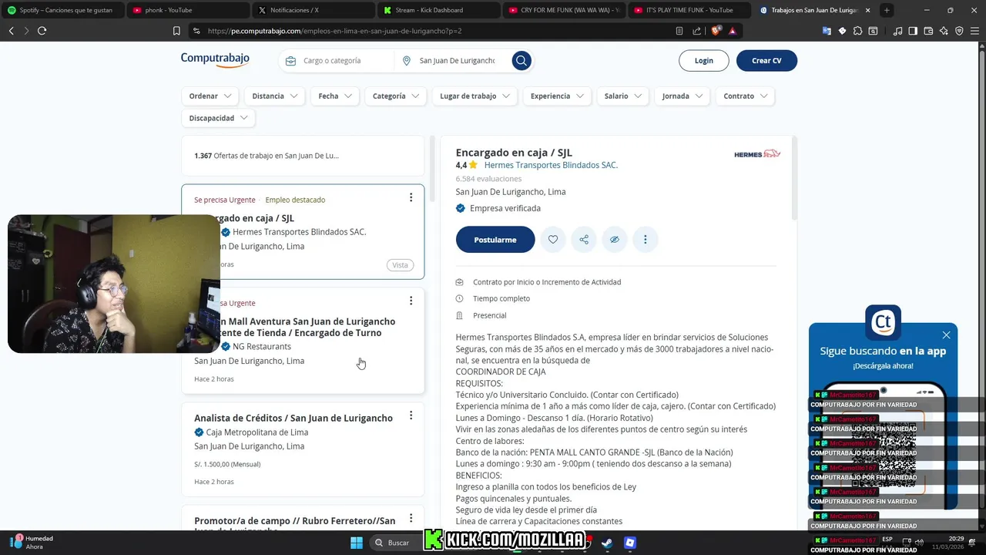986x555 pixels.
Task: Click the Login button
Action: click(x=703, y=61)
